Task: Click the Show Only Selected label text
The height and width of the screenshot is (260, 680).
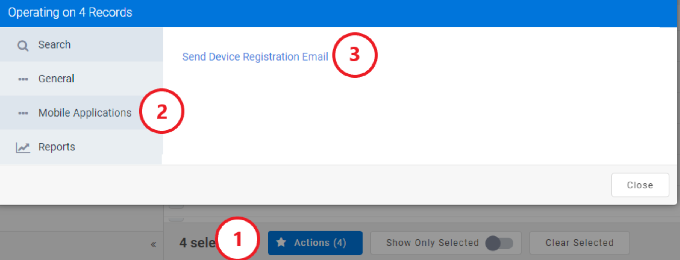Action: point(432,243)
